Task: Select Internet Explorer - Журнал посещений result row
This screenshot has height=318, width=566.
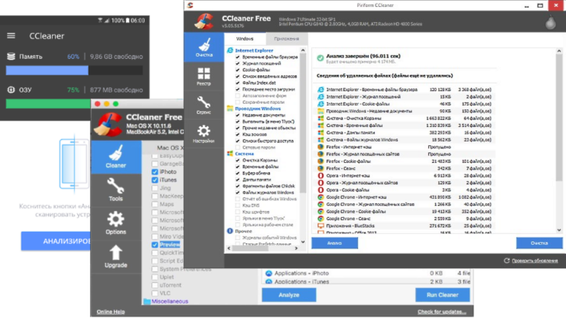Action: 405,97
